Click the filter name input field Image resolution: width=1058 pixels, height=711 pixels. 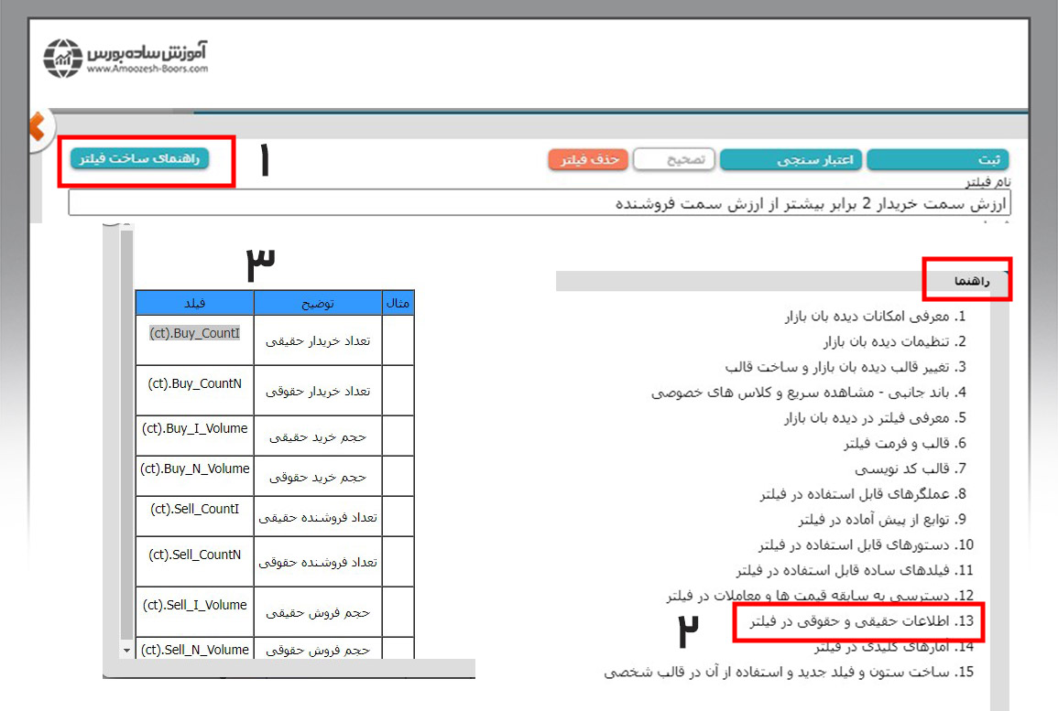[x=540, y=203]
